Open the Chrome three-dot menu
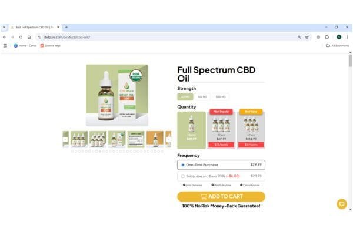The height and width of the screenshot is (235, 353). (x=347, y=37)
